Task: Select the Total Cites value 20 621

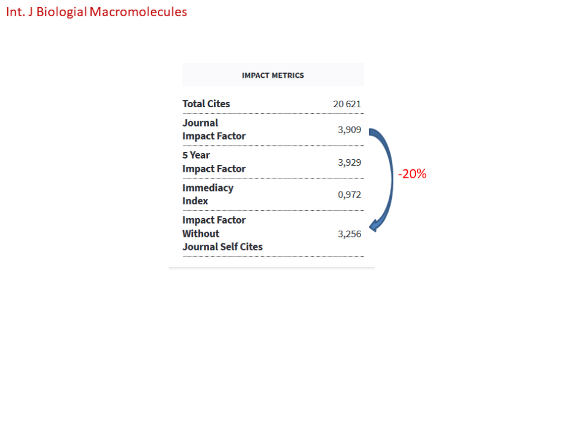Action: (x=347, y=104)
